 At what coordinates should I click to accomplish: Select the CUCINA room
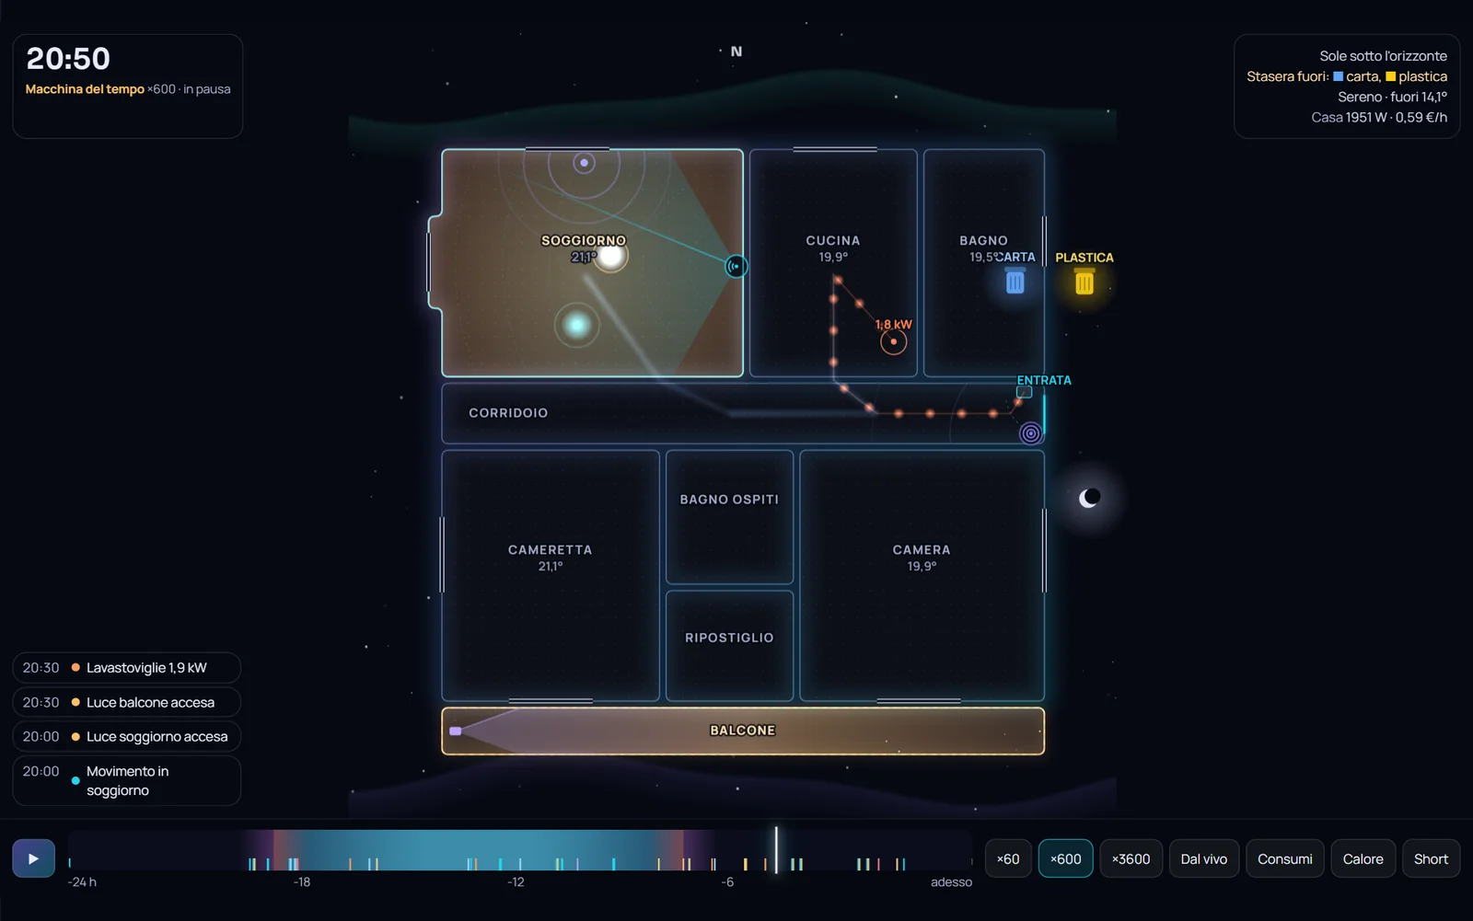tap(833, 263)
